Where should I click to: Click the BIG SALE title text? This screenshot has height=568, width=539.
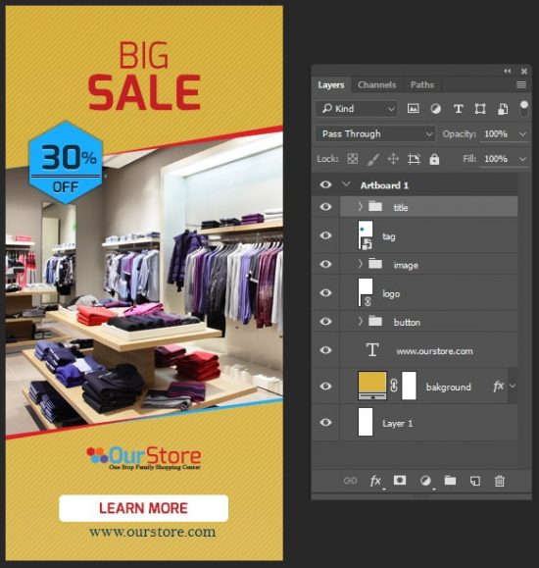(144, 76)
